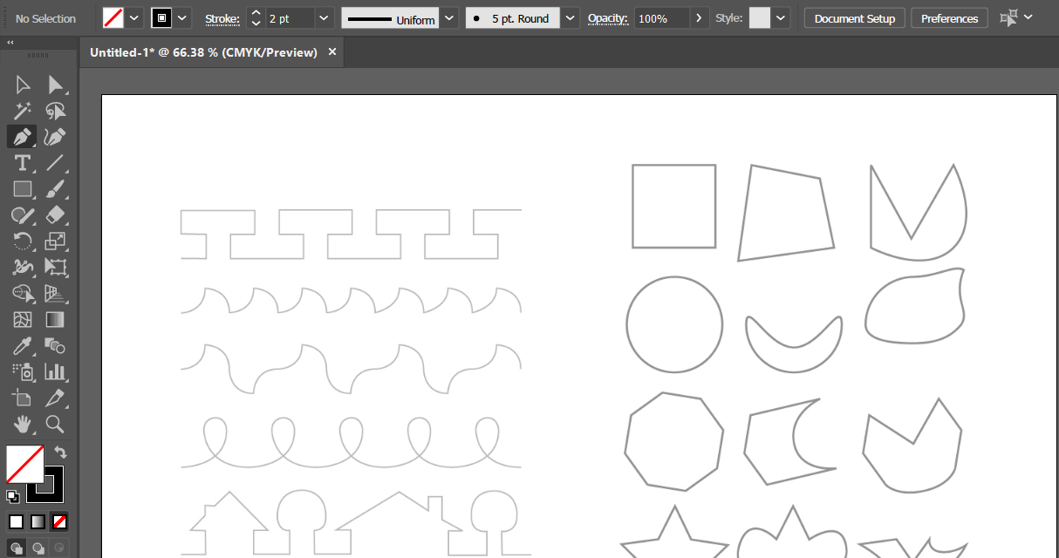Viewport: 1059px width, 558px height.
Task: Reset to default fill and stroke
Action: point(13,497)
